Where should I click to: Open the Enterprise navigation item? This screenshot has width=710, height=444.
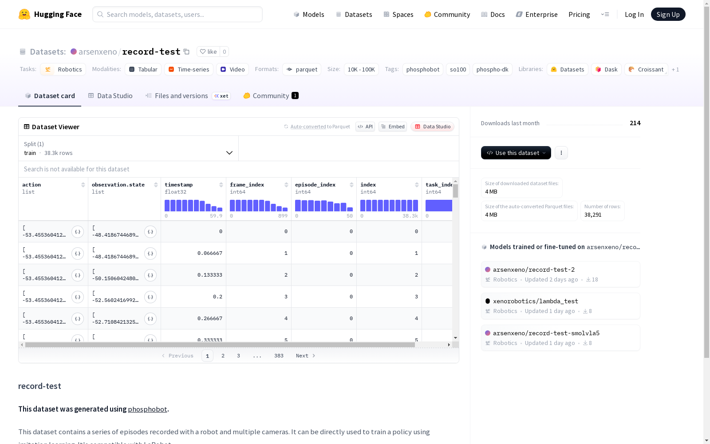[x=537, y=14]
